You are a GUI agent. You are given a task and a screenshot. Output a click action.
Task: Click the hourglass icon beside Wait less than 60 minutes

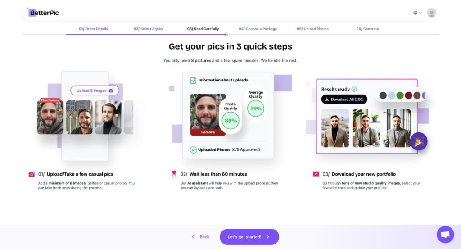point(174,174)
